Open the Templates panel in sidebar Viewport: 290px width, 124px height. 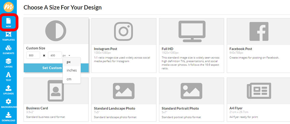pos(8,36)
